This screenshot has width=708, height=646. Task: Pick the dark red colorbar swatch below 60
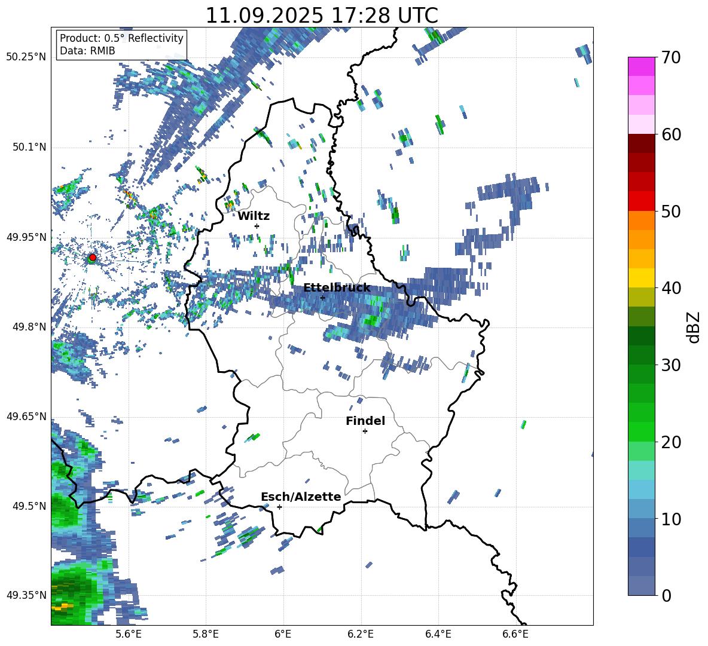[x=641, y=143]
